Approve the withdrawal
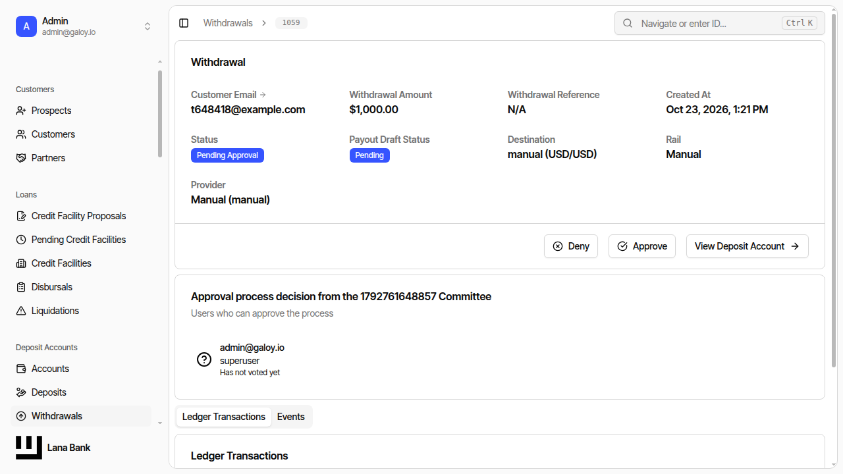Screen dimensions: 843x474 point(642,246)
